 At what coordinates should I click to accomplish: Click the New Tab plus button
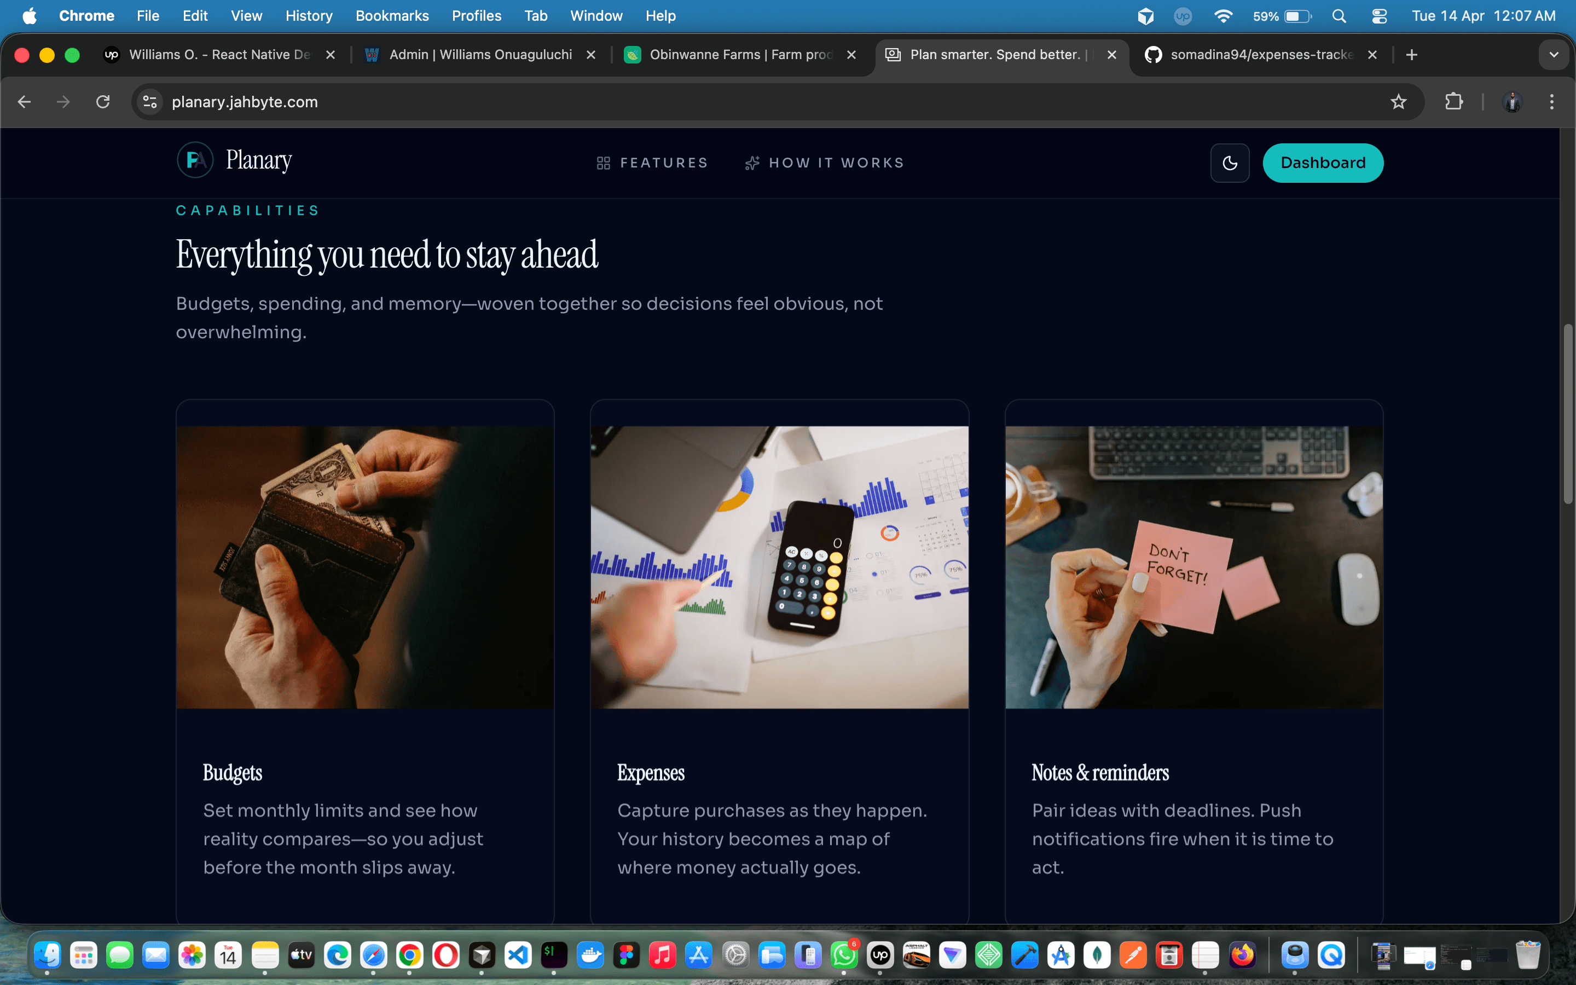tap(1411, 55)
